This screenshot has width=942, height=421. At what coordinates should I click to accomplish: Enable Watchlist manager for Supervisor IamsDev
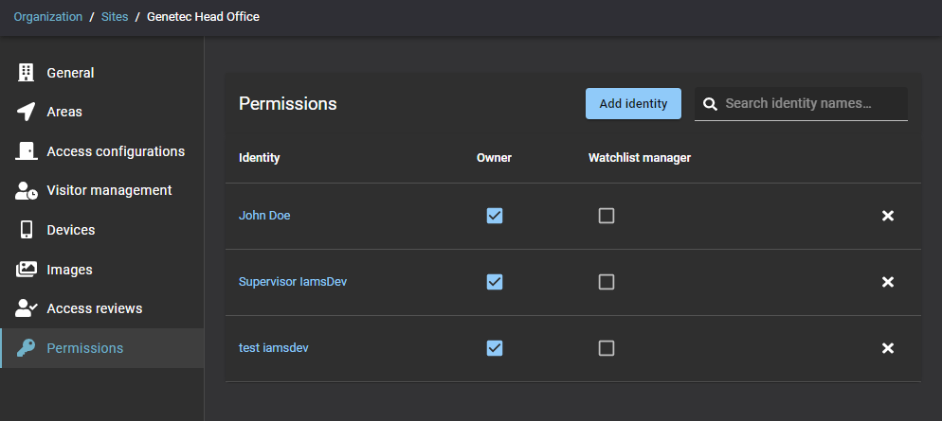(x=607, y=282)
